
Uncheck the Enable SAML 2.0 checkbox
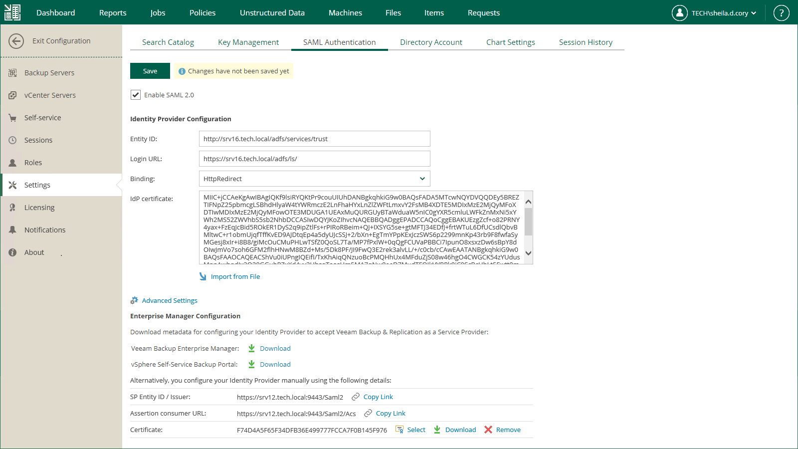[x=136, y=95]
